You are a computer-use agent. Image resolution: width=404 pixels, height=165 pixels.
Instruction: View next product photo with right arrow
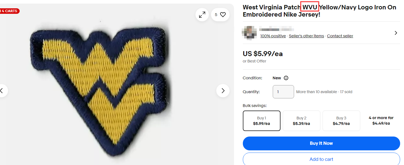point(223,90)
